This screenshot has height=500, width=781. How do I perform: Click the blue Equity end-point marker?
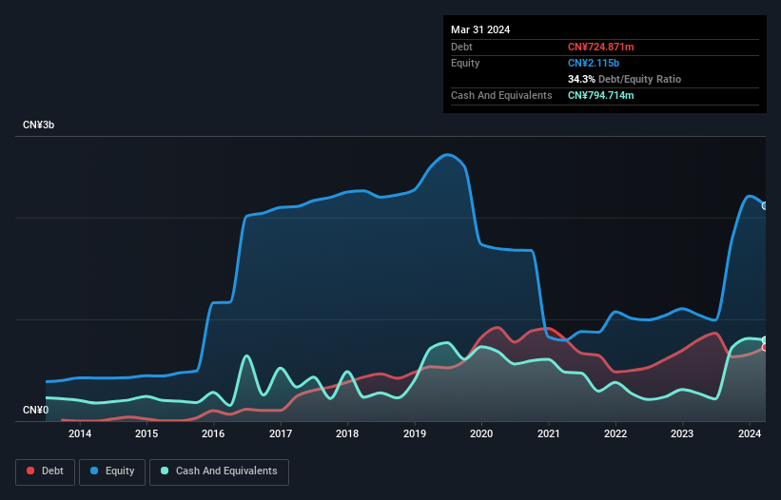point(765,205)
